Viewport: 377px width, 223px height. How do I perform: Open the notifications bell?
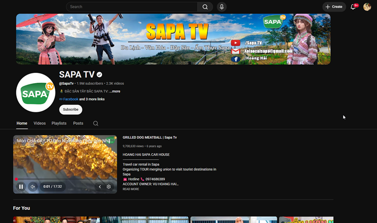353,7
